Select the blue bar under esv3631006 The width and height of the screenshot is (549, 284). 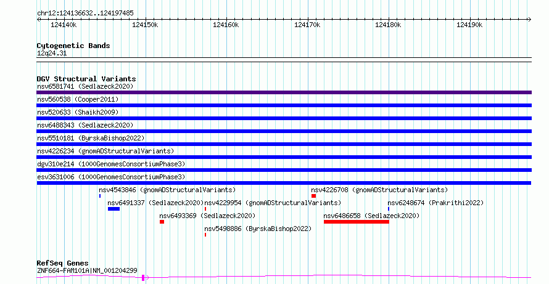click(284, 183)
